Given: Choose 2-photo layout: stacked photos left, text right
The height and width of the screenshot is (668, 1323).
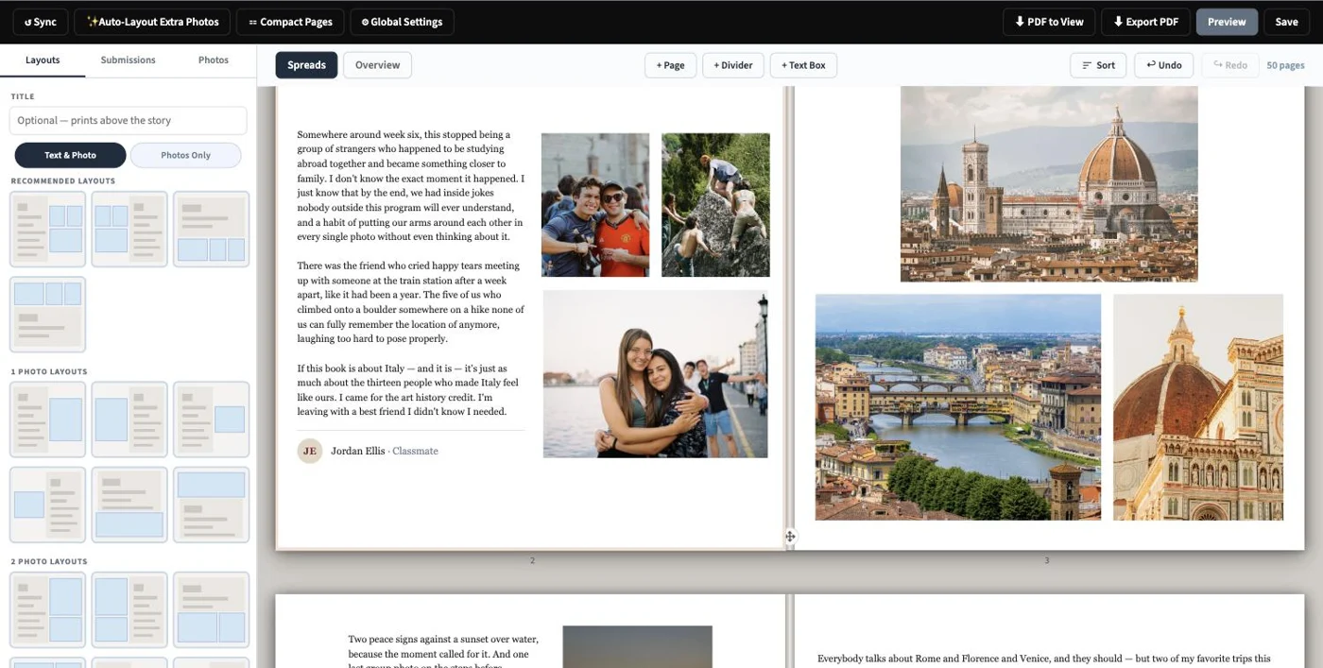Looking at the screenshot, I should (129, 609).
